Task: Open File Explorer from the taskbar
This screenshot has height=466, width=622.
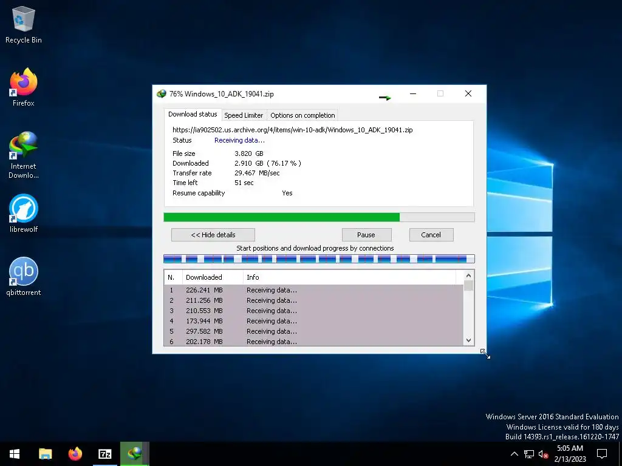Action: pyautogui.click(x=45, y=454)
